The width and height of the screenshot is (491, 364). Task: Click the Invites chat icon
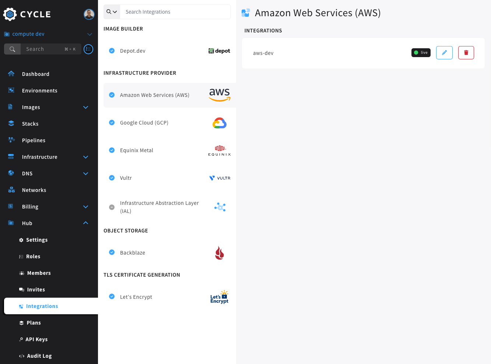click(x=21, y=290)
